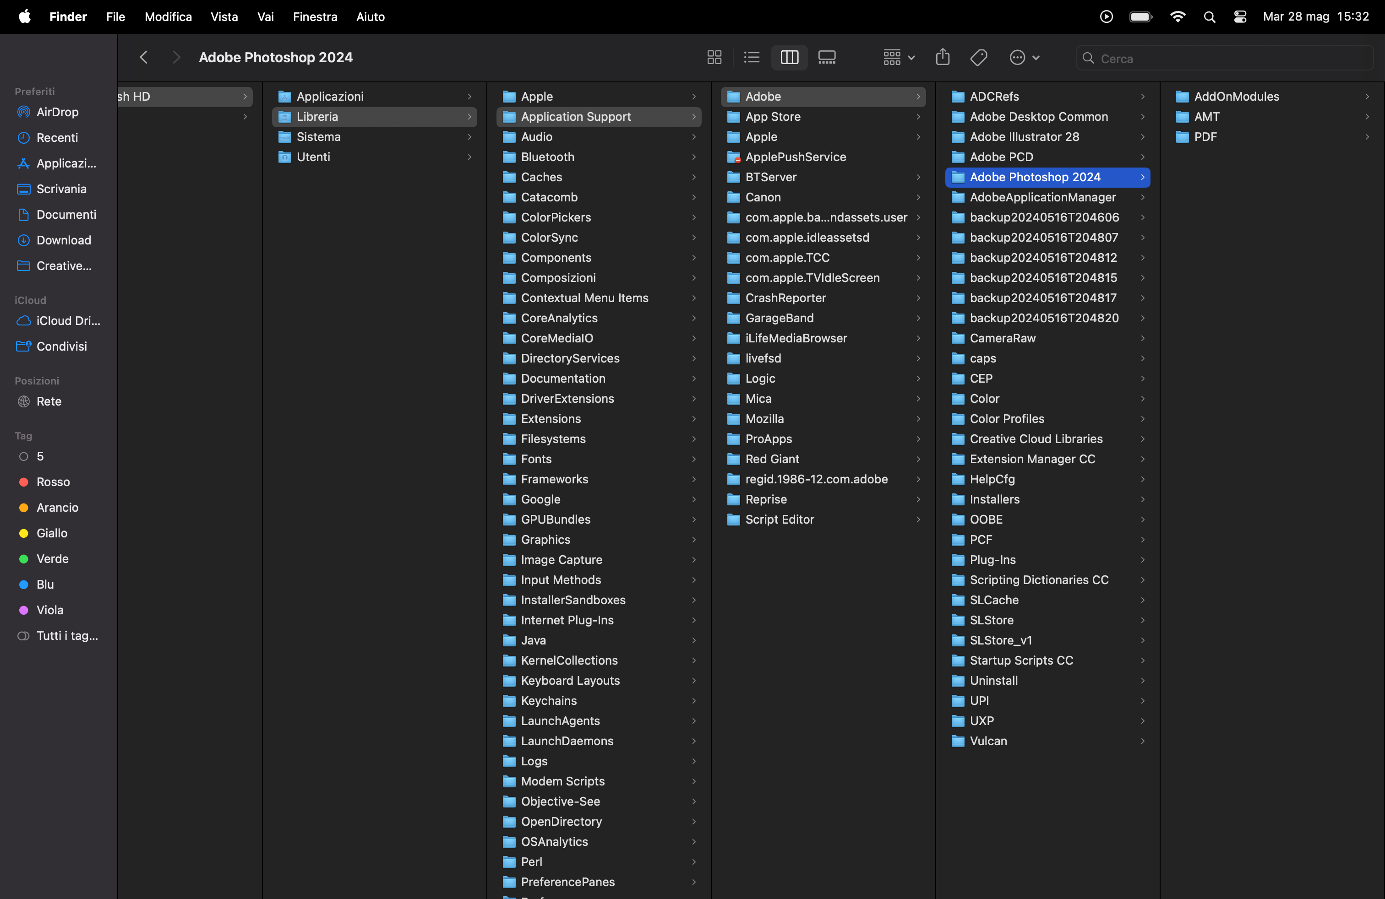Select the ColorSync folder
Image resolution: width=1385 pixels, height=899 pixels.
pos(599,238)
